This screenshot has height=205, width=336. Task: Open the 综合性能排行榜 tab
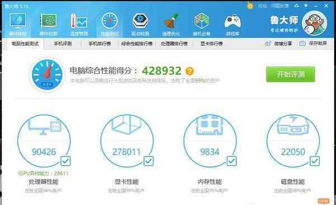[x=137, y=44]
